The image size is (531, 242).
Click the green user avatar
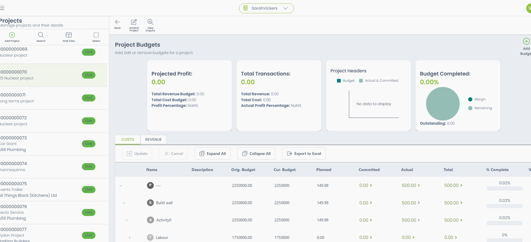click(x=529, y=8)
